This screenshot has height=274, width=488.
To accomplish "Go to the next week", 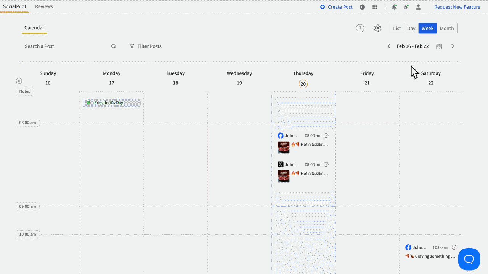I will coord(453,46).
